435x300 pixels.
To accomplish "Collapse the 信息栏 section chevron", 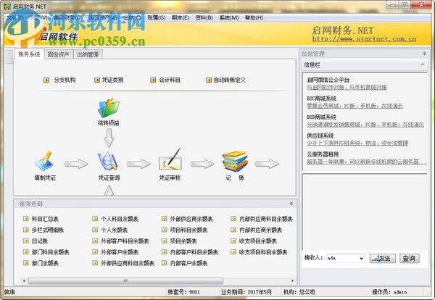I will point(423,64).
